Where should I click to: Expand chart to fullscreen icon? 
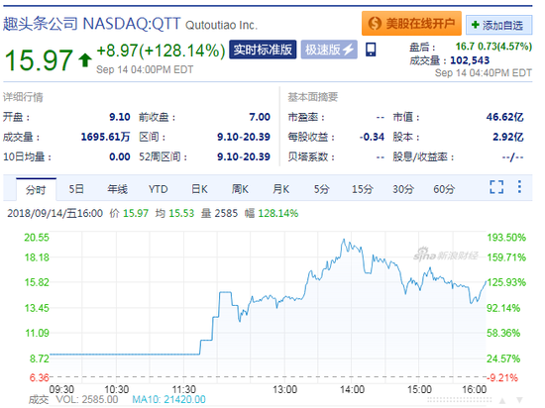(x=496, y=187)
